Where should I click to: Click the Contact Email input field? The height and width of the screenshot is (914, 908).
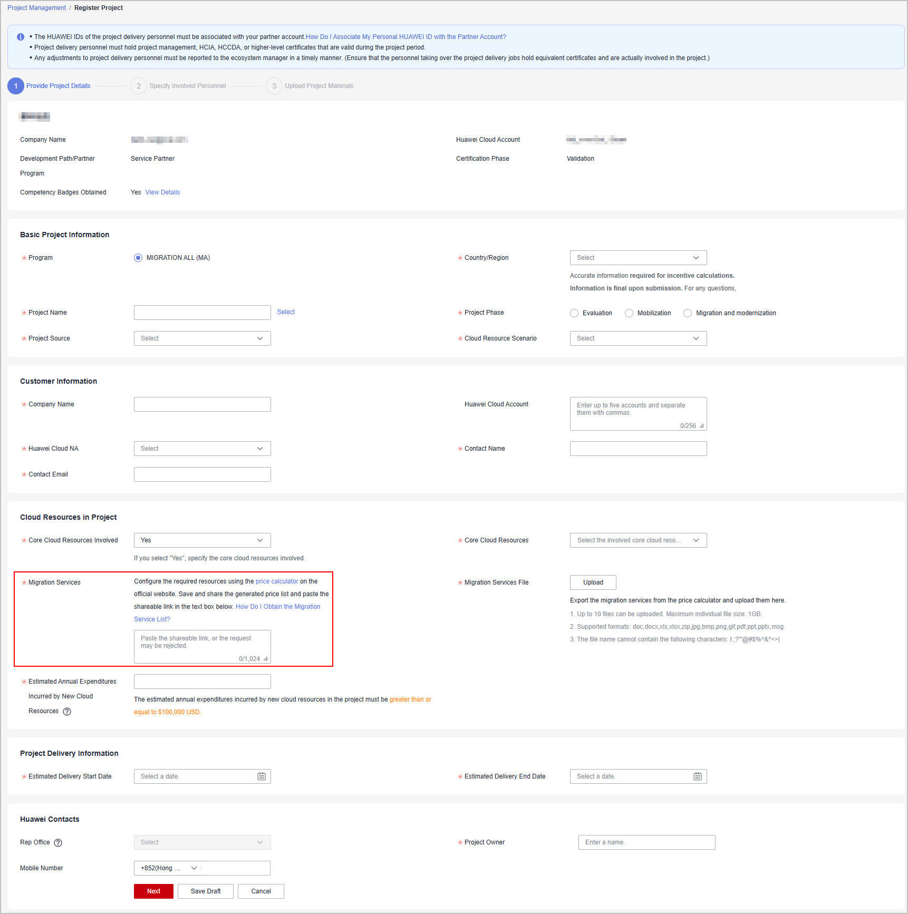pyautogui.click(x=202, y=474)
